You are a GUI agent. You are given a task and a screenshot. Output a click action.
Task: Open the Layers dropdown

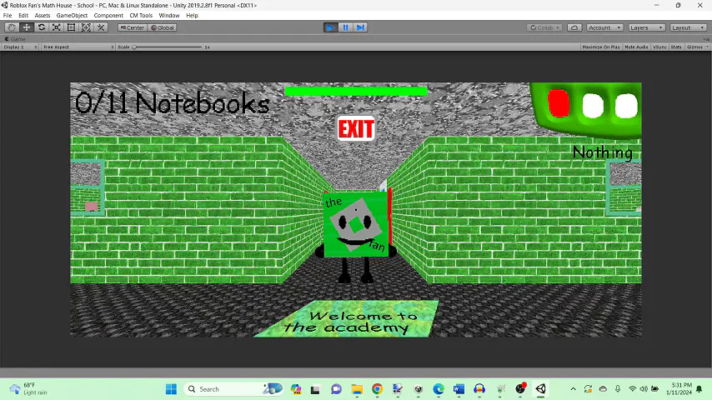coord(647,27)
